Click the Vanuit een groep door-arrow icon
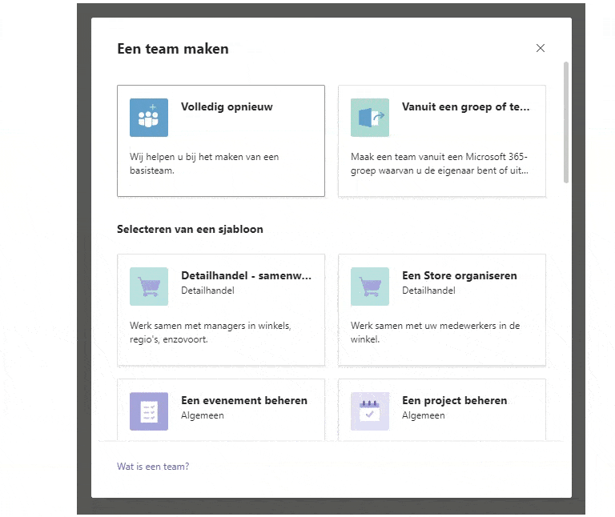 point(370,118)
